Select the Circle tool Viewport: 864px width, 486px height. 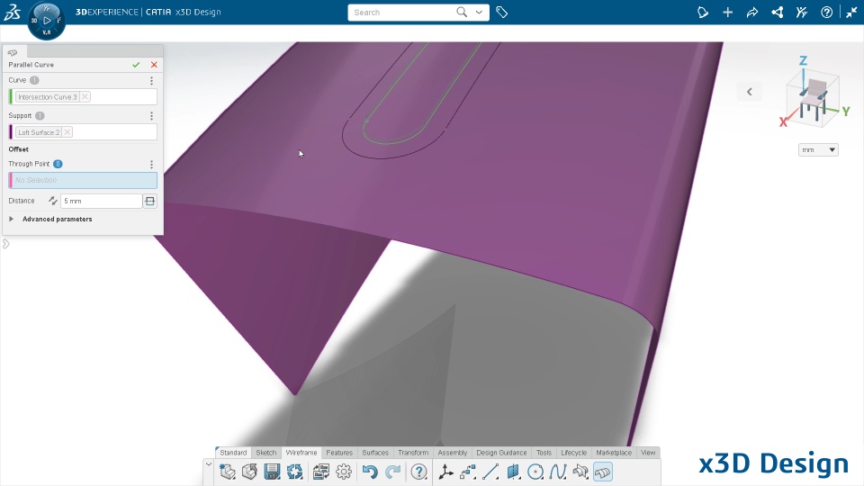pos(535,472)
